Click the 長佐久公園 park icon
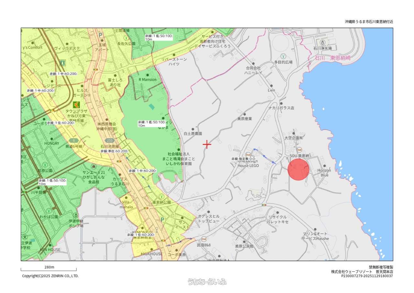Viewport: 414px width, 293px height. coord(126,37)
